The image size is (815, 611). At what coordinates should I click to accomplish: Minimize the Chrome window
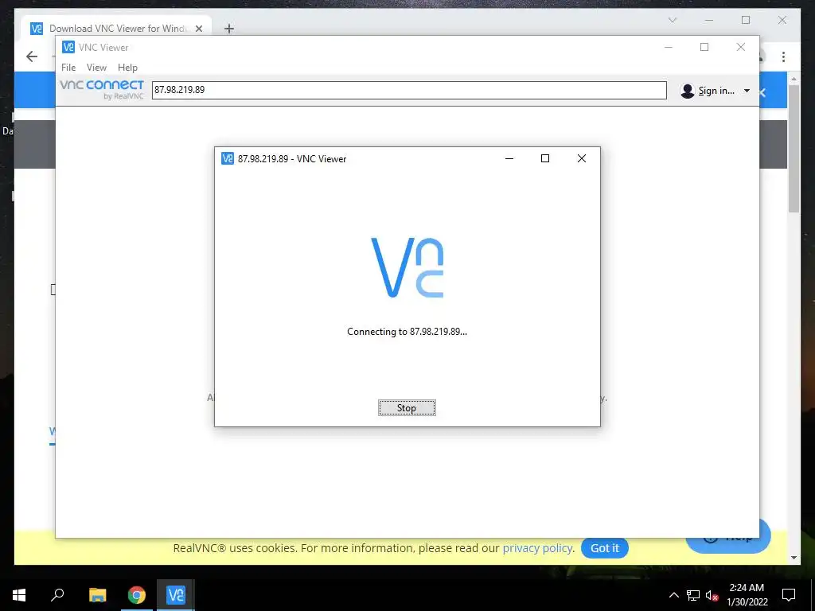click(709, 20)
